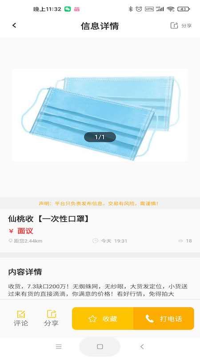Image resolution: width=200 pixels, height=357 pixels.
Task: Open Android recent apps menu button
Action: coord(59,347)
